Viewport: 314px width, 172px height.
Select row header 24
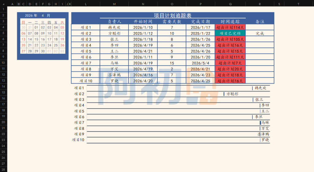pyautogui.click(x=3, y=146)
